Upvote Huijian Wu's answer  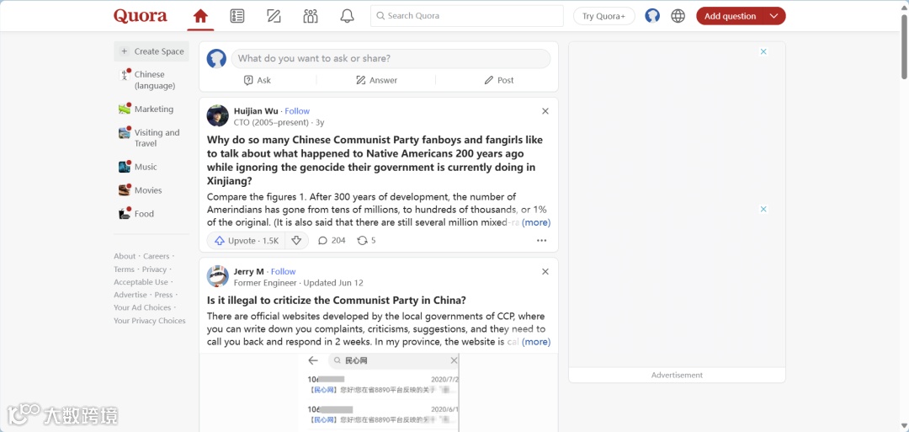pos(247,241)
